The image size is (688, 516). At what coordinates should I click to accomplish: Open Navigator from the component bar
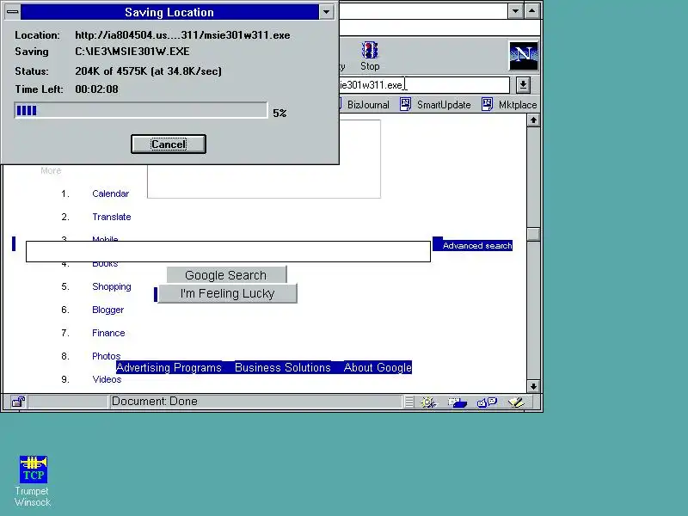(x=428, y=402)
